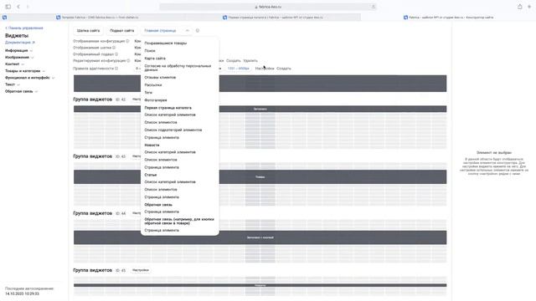Click external-link icon beside Документация
536x301 pixels.
pyautogui.click(x=33, y=43)
